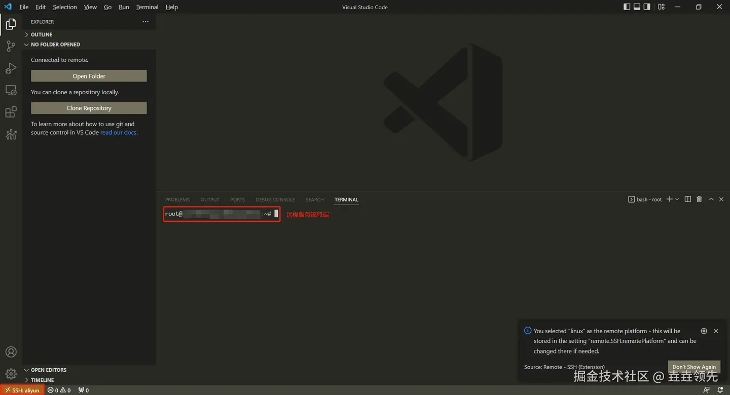This screenshot has height=395, width=730.
Task: Click the Clone Repository button
Action: (x=89, y=108)
